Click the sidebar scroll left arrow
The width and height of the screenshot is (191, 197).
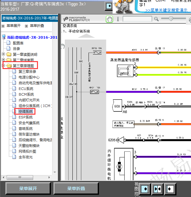coord(3,177)
